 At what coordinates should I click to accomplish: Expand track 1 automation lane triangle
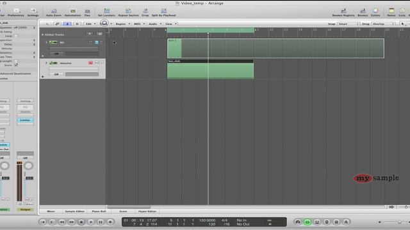(43, 56)
